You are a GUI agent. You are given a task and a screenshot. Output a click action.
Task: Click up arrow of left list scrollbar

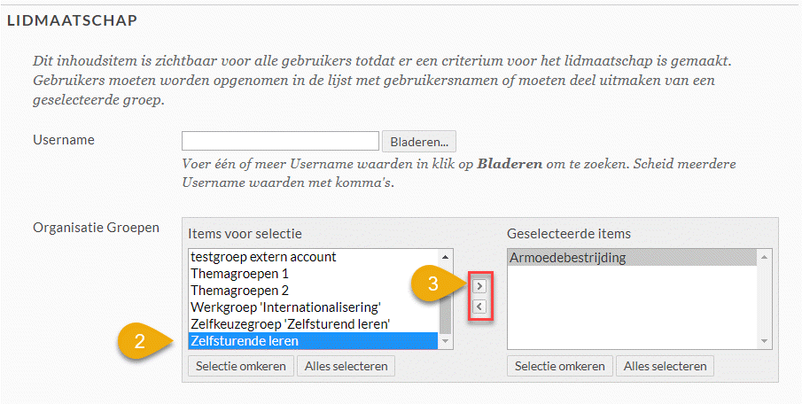coord(445,257)
